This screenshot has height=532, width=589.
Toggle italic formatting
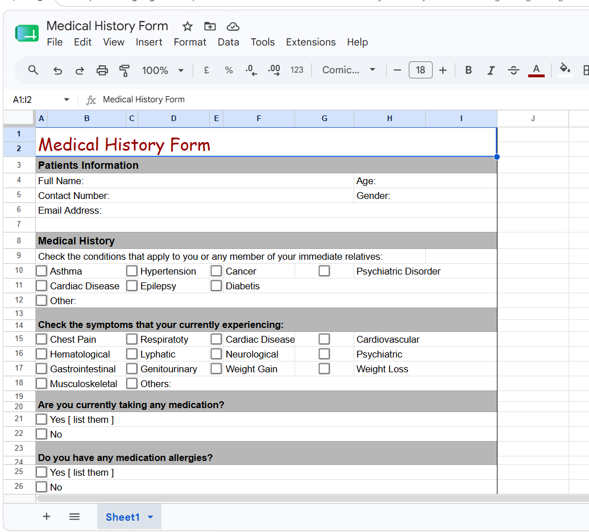click(491, 70)
